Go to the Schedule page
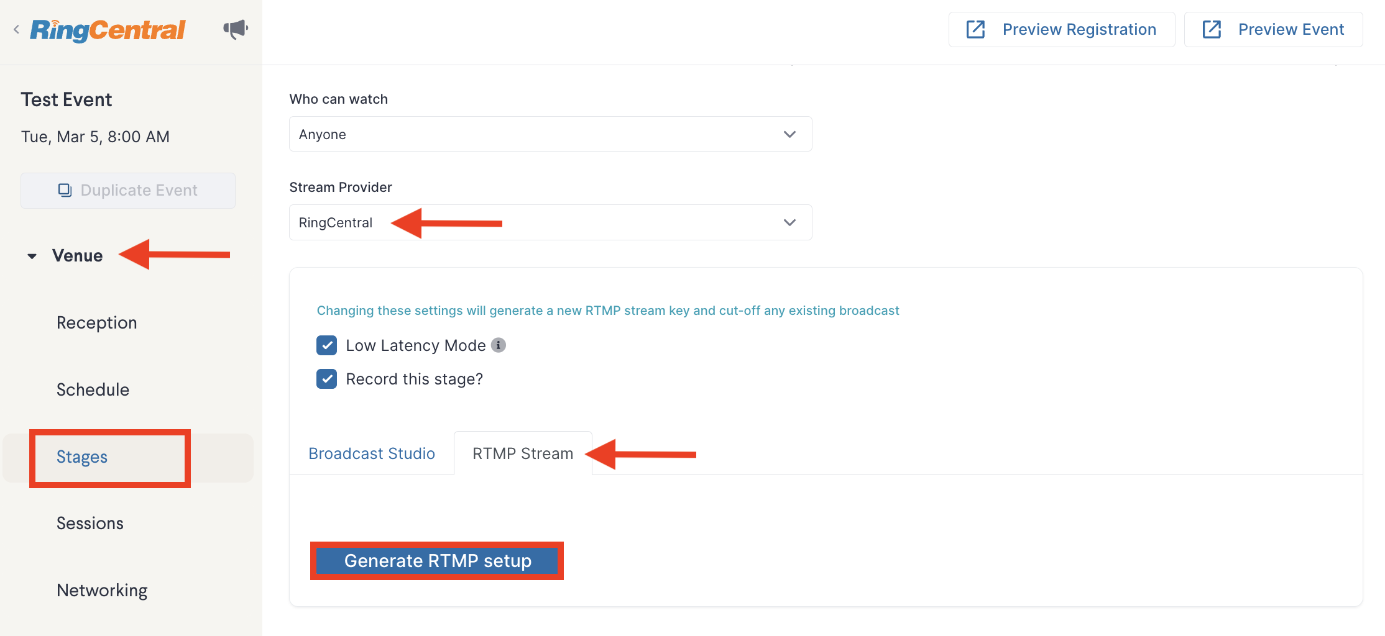Image resolution: width=1385 pixels, height=636 pixels. point(93,389)
